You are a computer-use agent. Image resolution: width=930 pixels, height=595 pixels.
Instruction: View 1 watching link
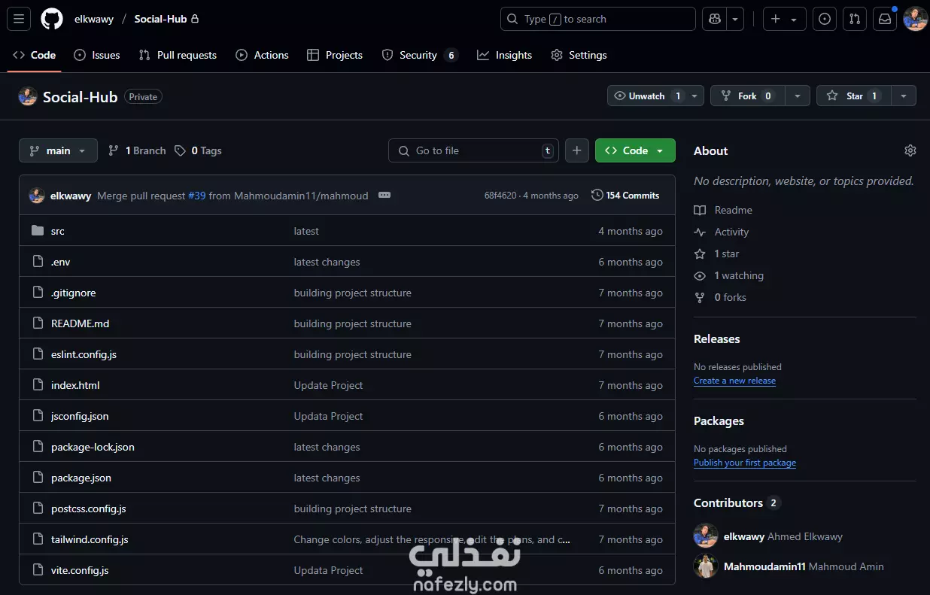tap(728, 275)
